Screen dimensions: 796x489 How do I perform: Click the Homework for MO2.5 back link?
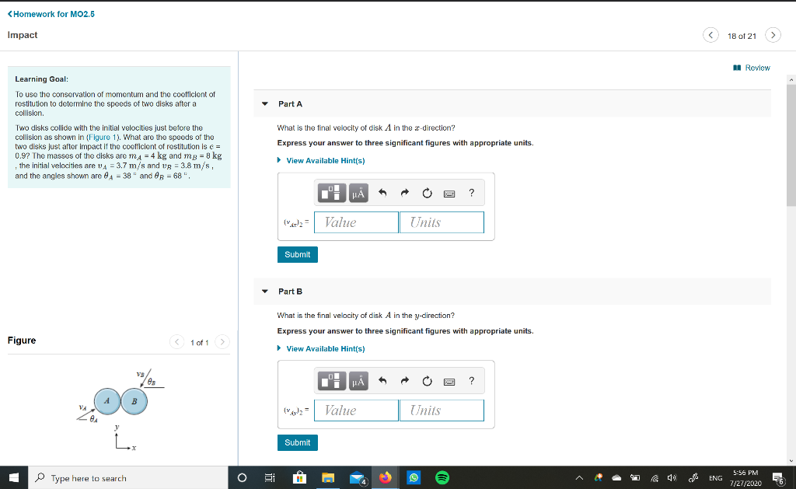[51, 13]
